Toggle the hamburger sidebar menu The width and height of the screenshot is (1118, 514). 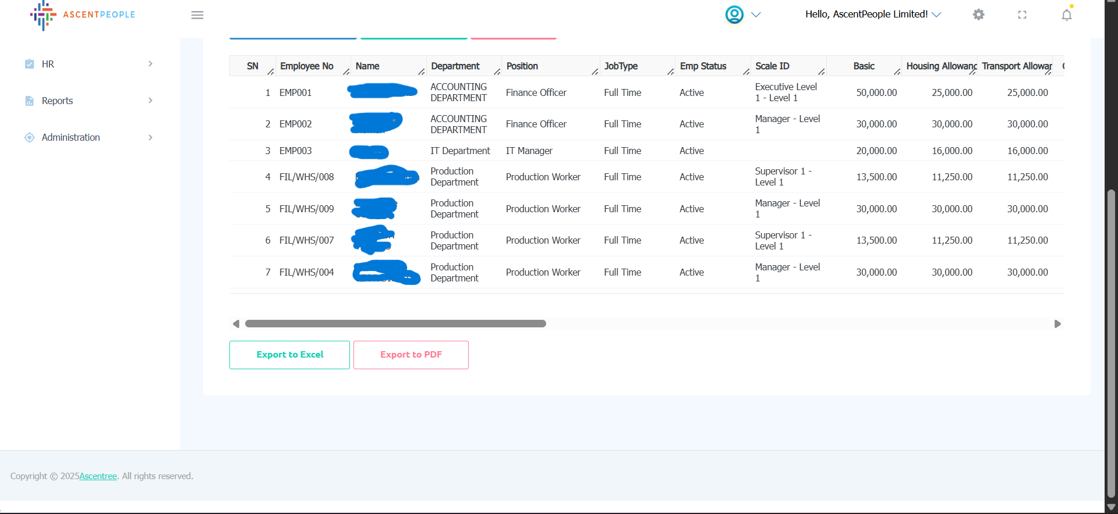197,15
